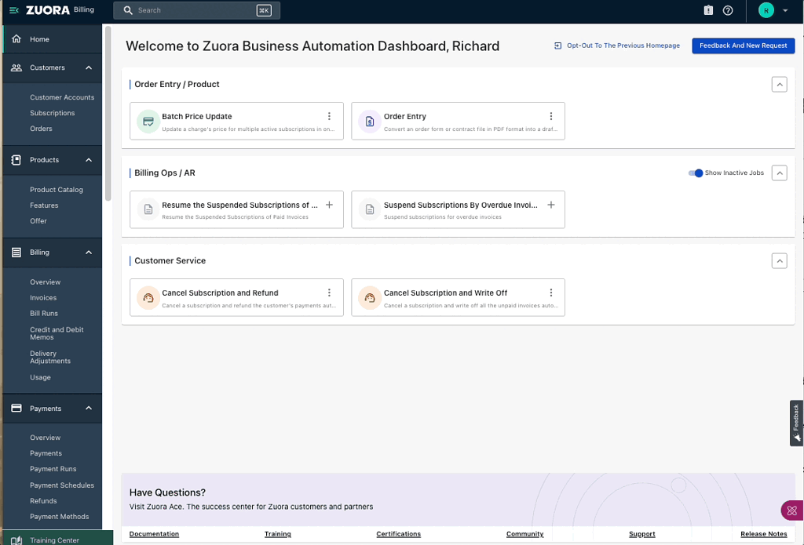Click the Batch Price Update card icon
Image resolution: width=804 pixels, height=545 pixels.
[148, 122]
